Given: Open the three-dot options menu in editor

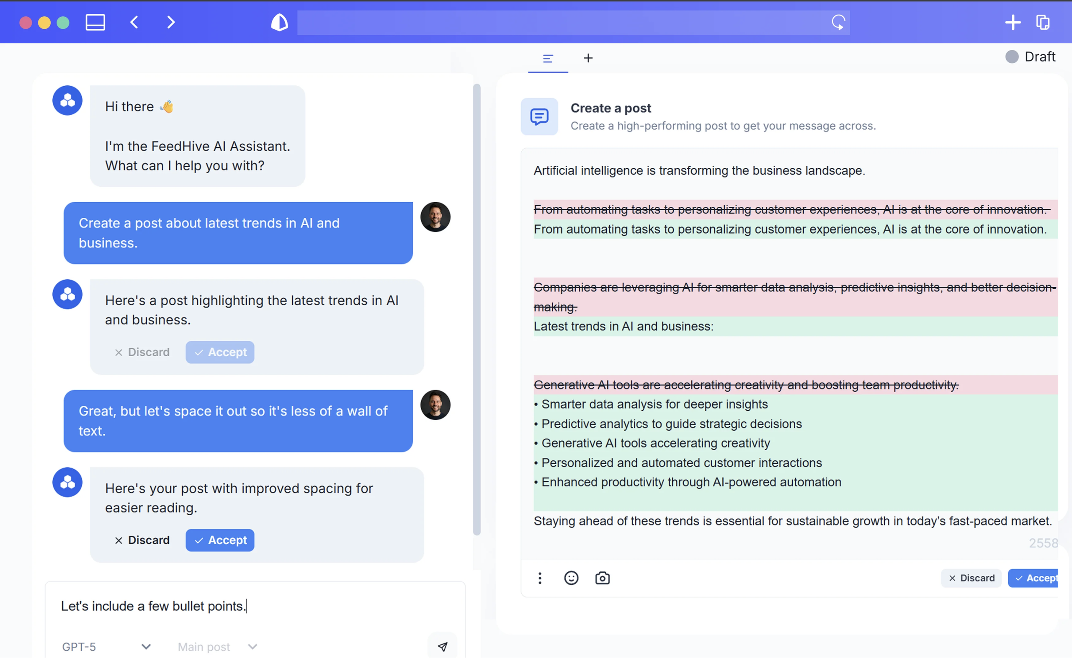Looking at the screenshot, I should tap(540, 578).
